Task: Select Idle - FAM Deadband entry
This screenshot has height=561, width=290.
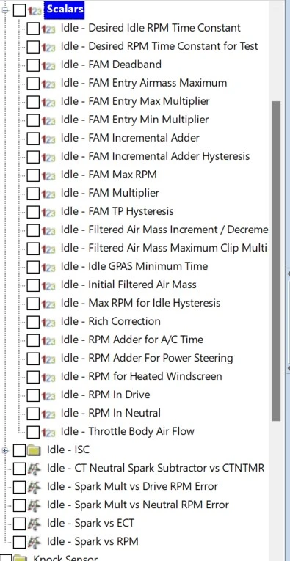Action: (111, 65)
